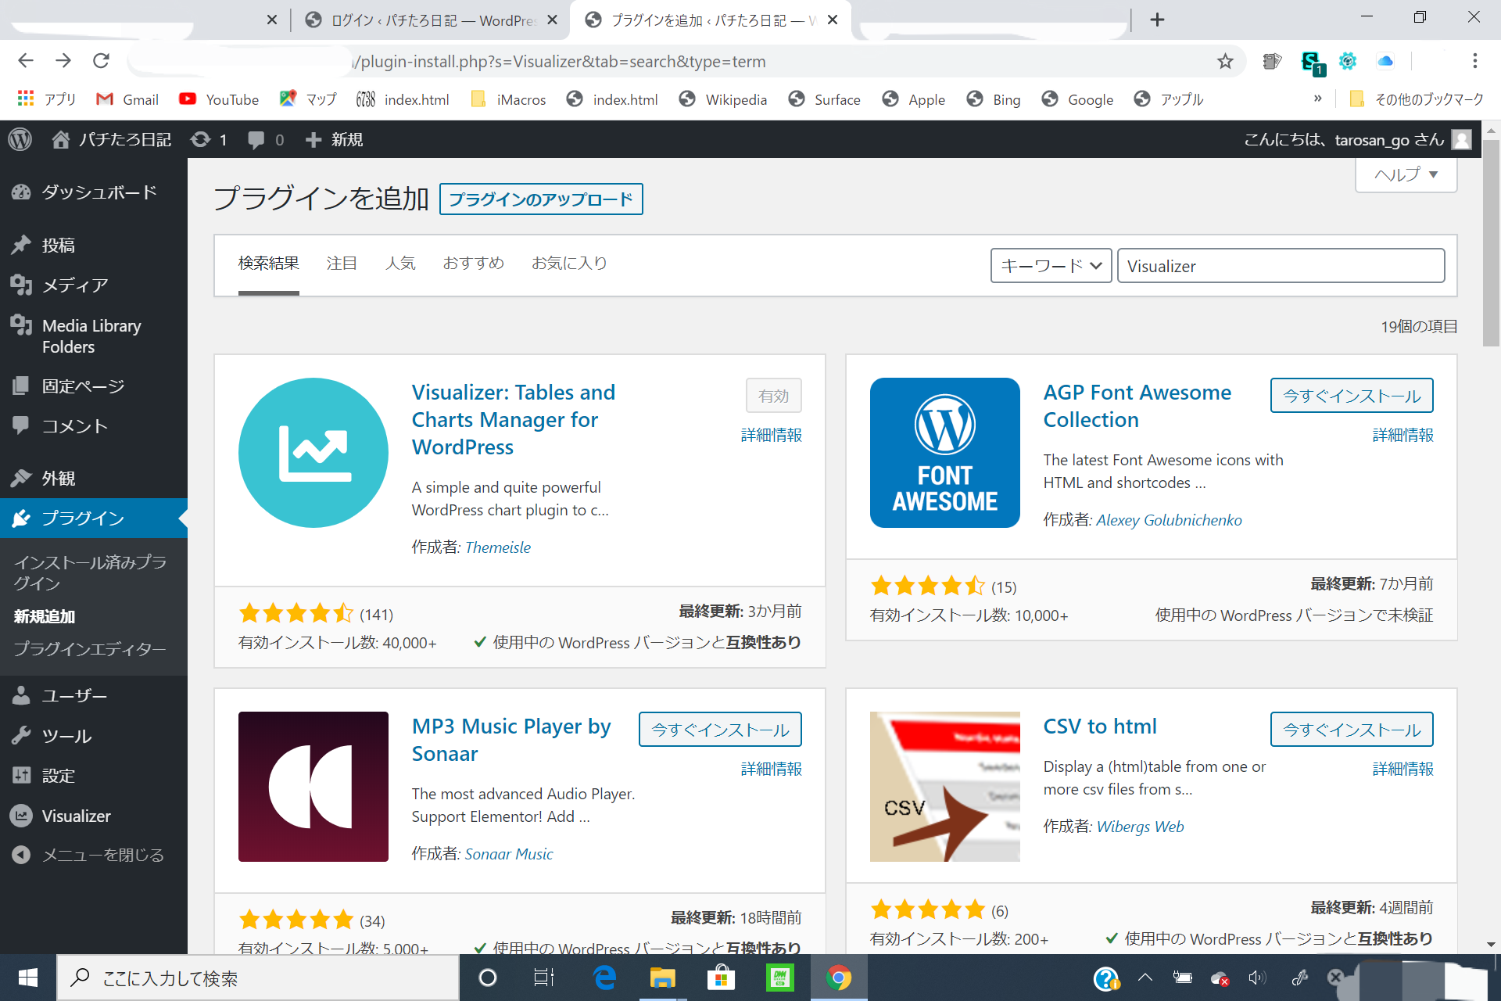Open 固定ページ menu in sidebar
1501x1001 pixels.
coord(94,386)
